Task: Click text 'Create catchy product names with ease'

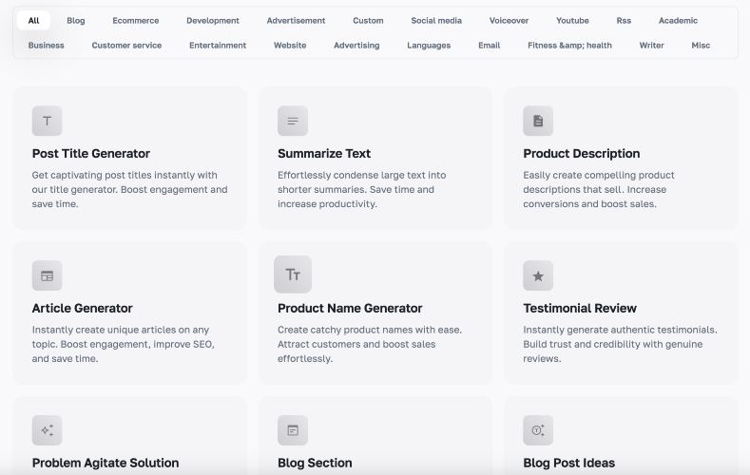Action: [x=369, y=330]
